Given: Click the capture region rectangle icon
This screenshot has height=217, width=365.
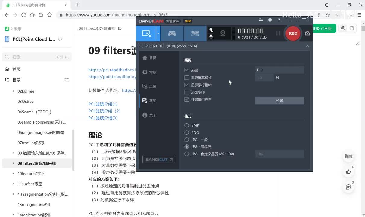Looking at the screenshot, I should point(141,46).
